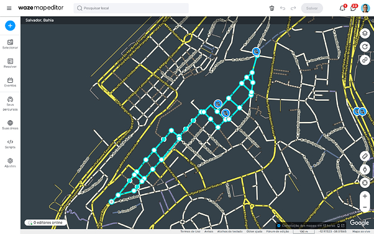Zoom in with the plus button
The width and height of the screenshot is (374, 234).
click(365, 197)
